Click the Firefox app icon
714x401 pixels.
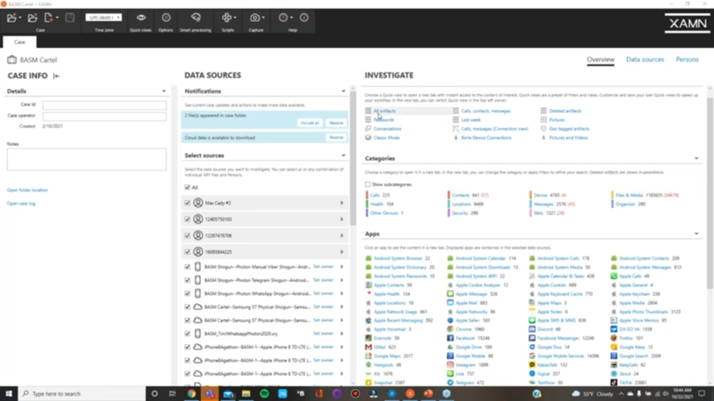pos(614,338)
